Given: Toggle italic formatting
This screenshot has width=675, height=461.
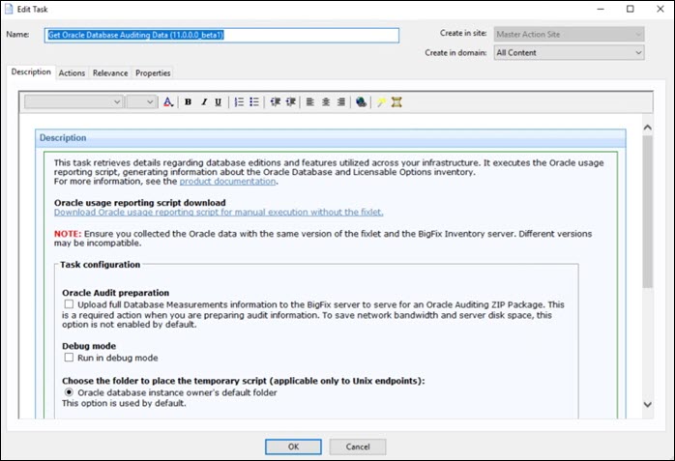Looking at the screenshot, I should click(x=204, y=102).
